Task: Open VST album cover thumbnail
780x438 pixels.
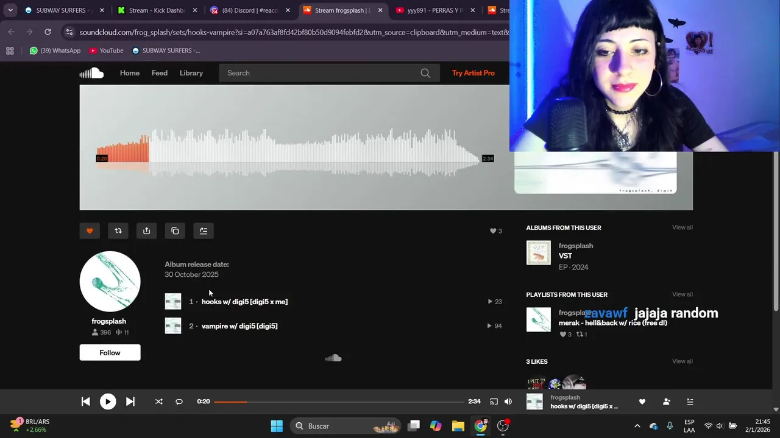Action: point(539,253)
